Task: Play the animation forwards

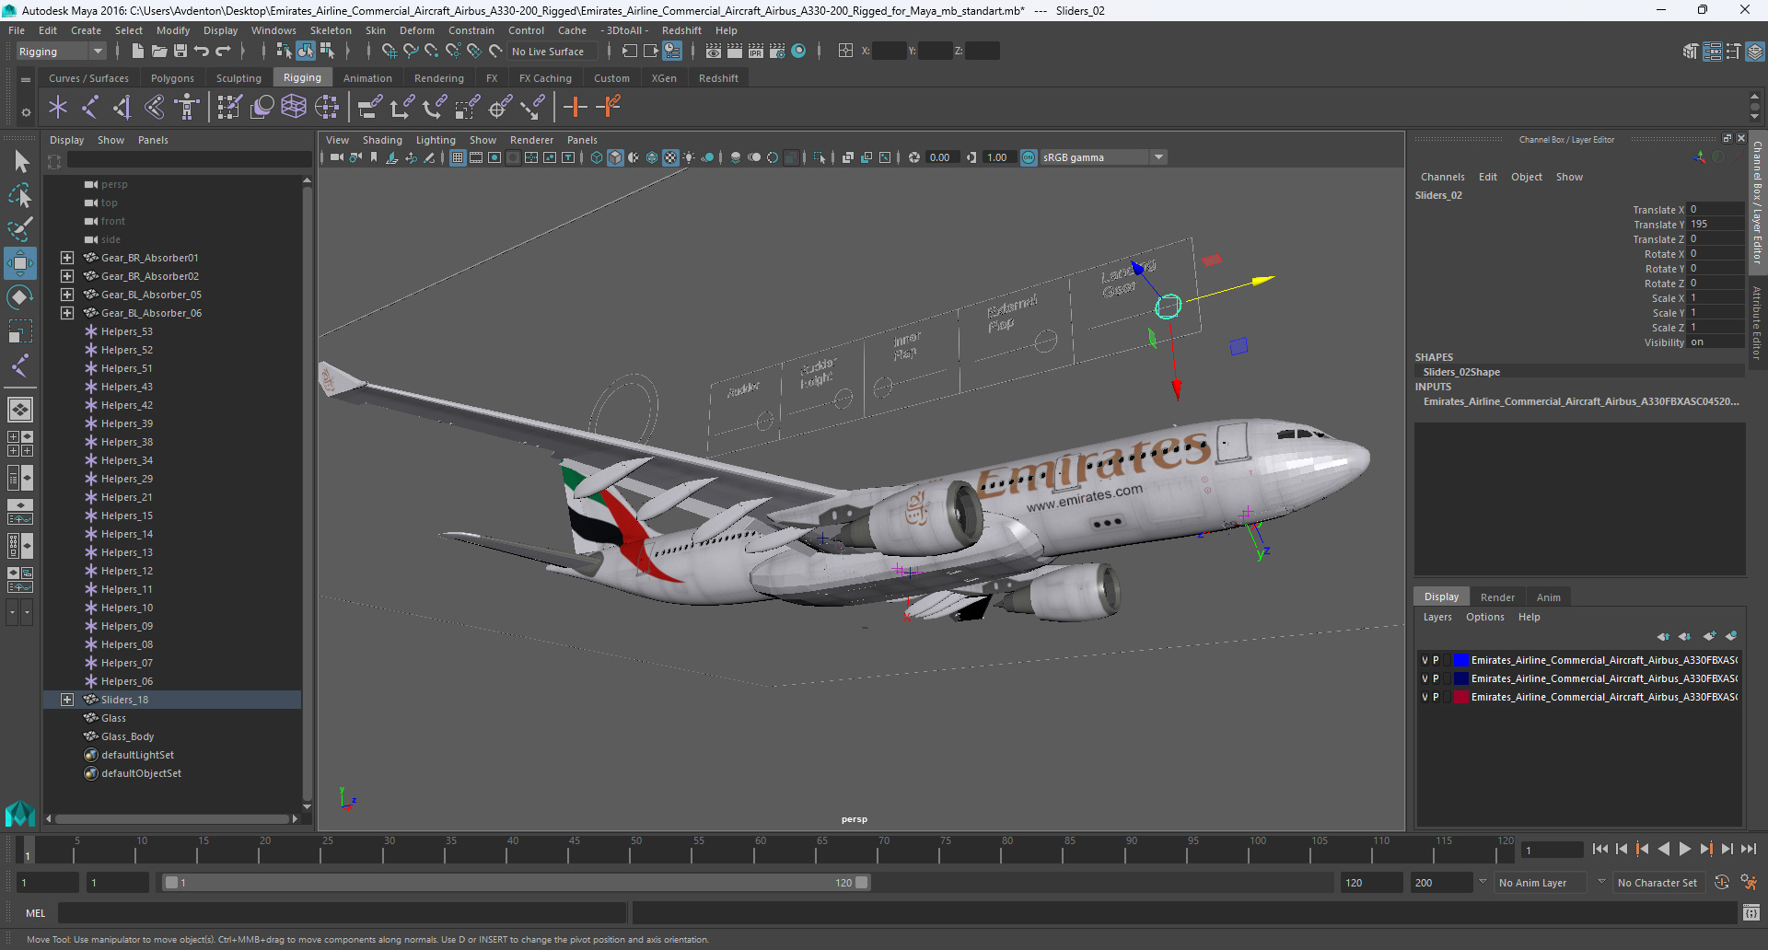Action: pyautogui.click(x=1684, y=849)
